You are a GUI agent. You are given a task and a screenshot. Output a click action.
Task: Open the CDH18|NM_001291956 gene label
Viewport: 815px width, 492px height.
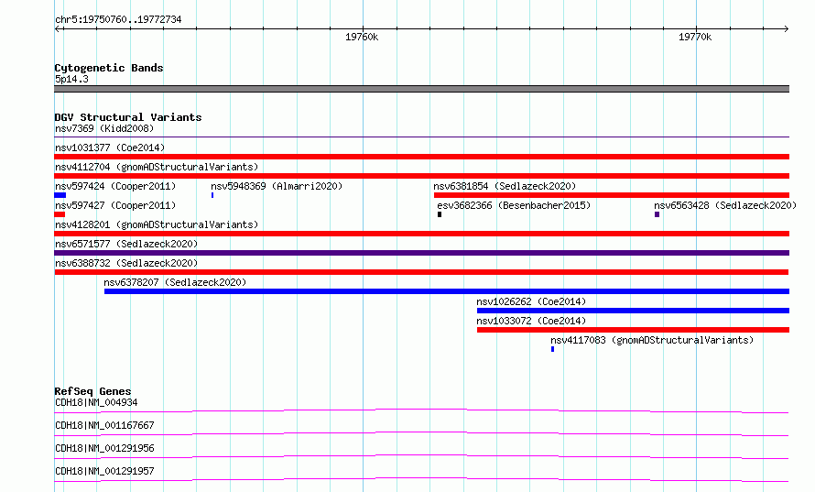pyautogui.click(x=104, y=448)
